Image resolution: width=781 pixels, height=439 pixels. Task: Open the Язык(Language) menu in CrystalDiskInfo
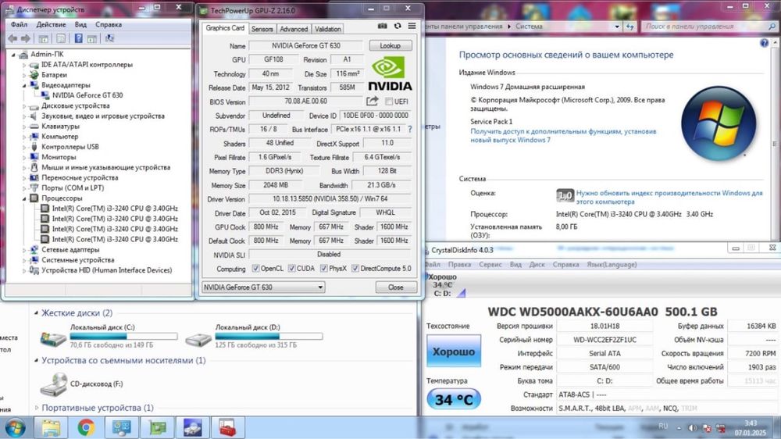pos(612,265)
